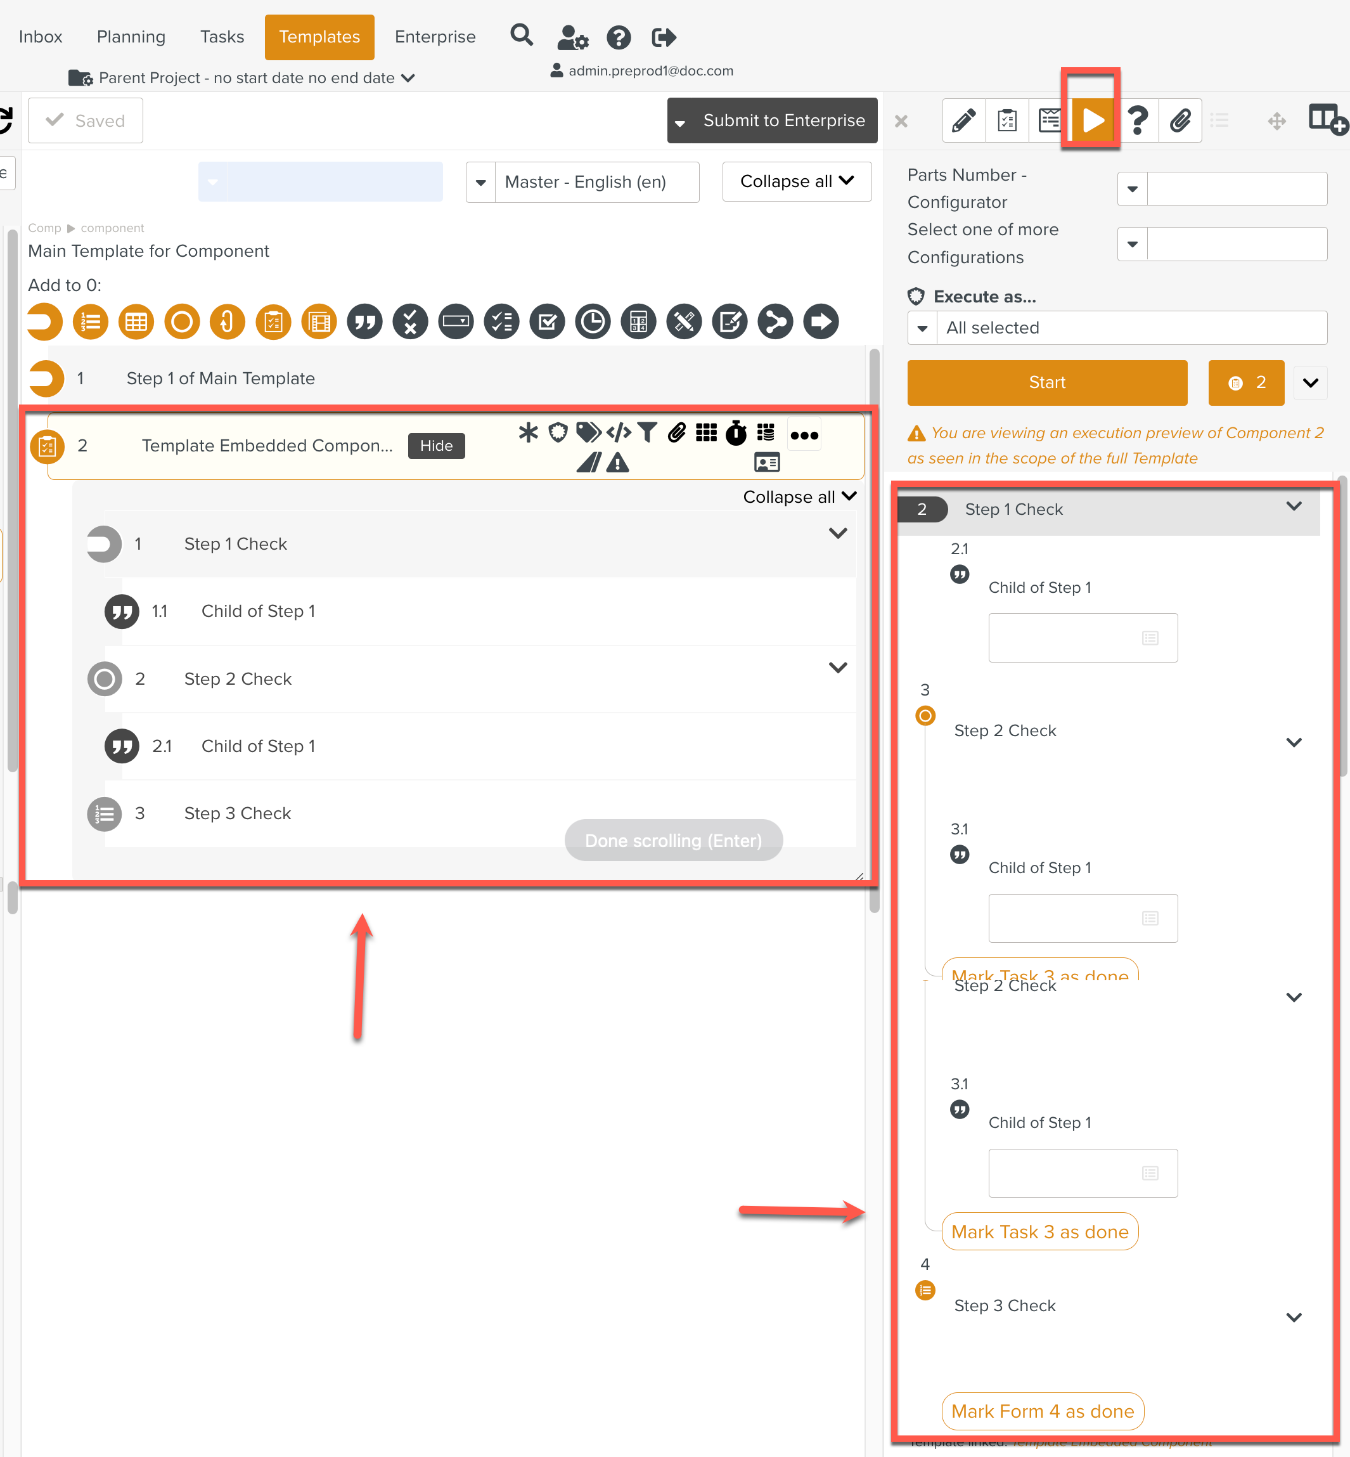This screenshot has height=1457, width=1350.
Task: Expand the chevron next to the Start button
Action: (x=1311, y=383)
